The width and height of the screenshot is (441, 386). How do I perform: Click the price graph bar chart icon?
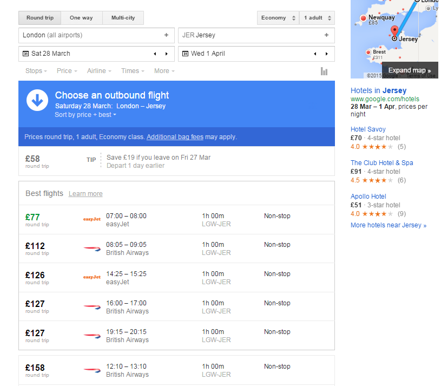click(x=324, y=71)
